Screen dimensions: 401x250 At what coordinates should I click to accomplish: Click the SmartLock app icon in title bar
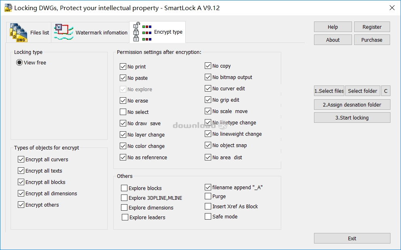point(8,8)
